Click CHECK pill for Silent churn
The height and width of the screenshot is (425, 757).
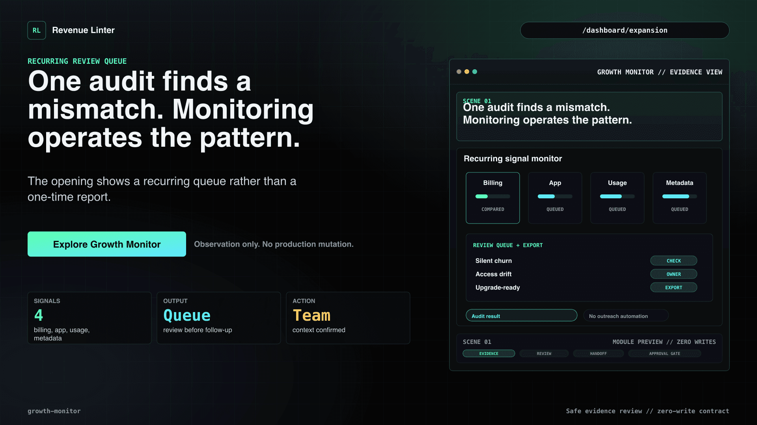[x=674, y=261]
